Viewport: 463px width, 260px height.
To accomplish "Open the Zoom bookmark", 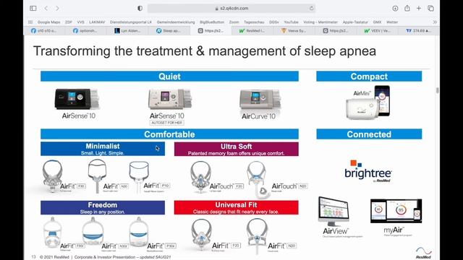I will 234,22.
